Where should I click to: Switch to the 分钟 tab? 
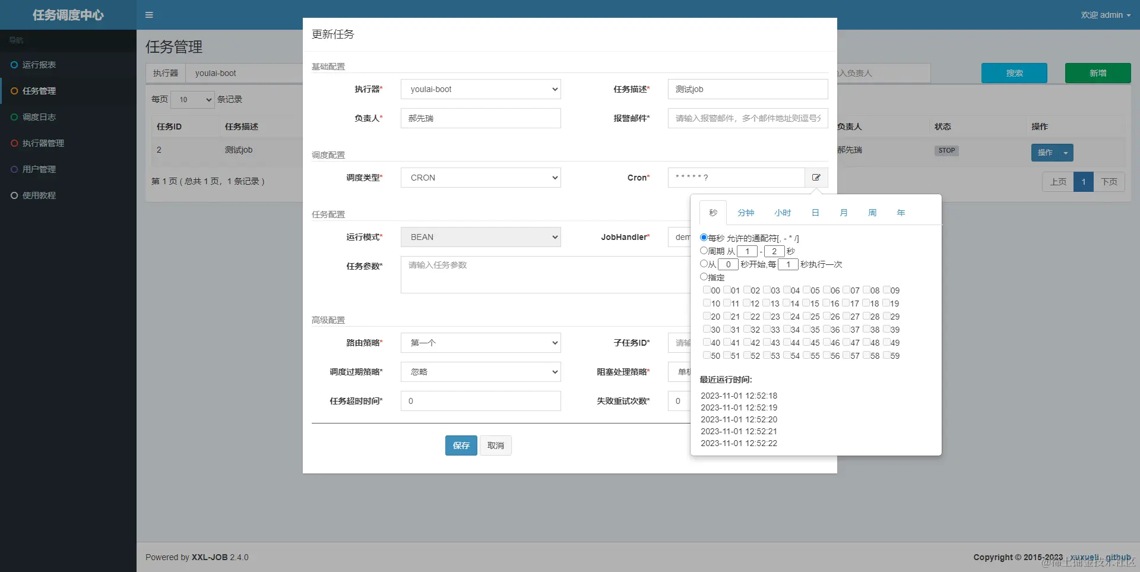(746, 213)
